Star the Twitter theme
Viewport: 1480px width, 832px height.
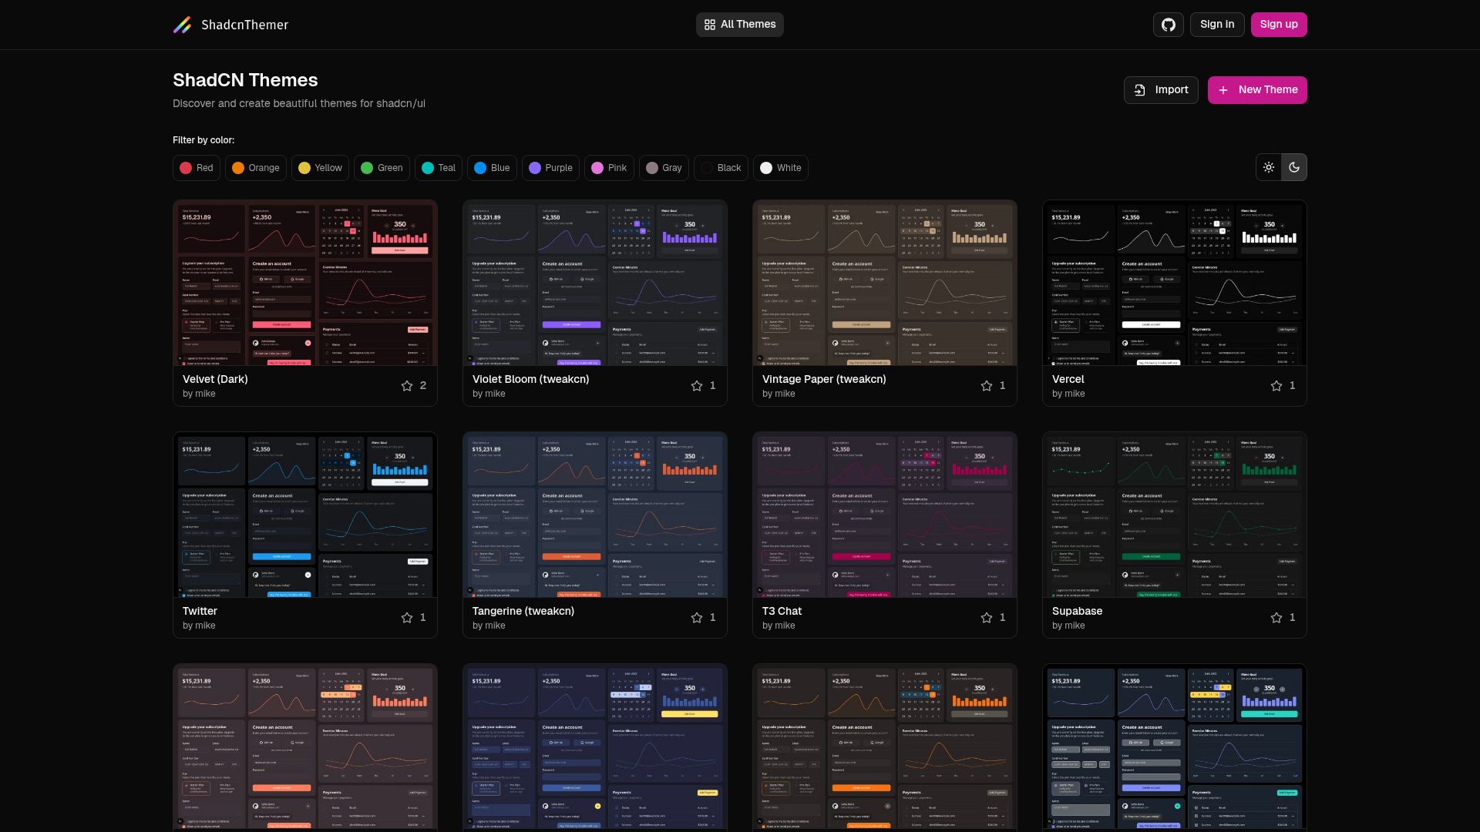pos(407,618)
